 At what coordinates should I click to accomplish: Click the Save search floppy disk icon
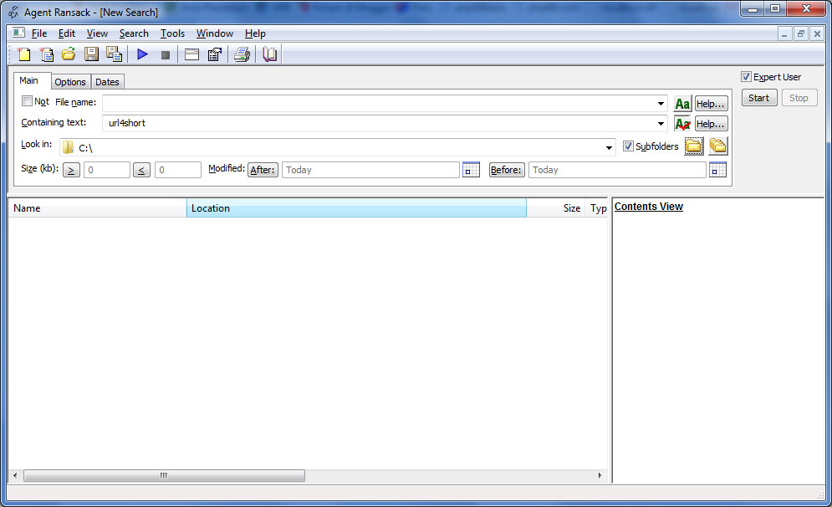[91, 55]
